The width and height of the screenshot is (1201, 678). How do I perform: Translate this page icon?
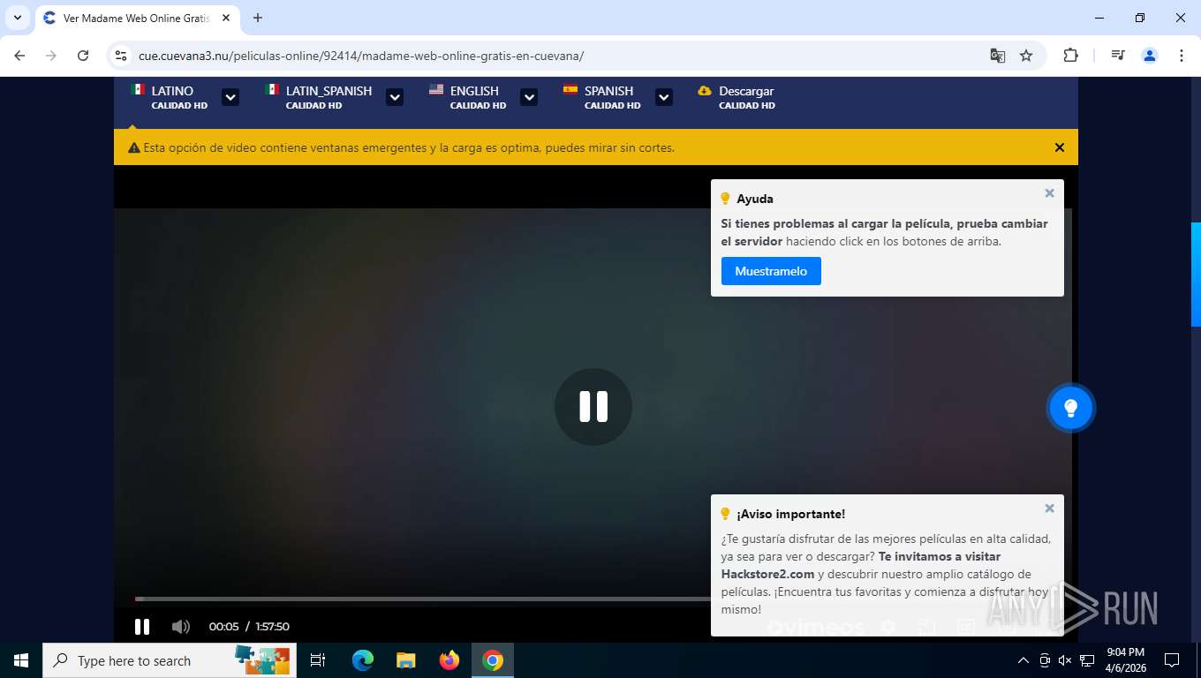click(x=998, y=56)
